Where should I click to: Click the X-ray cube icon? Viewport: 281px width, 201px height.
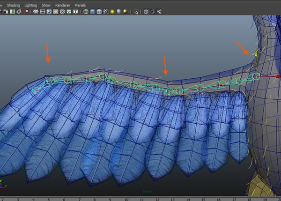point(147,12)
